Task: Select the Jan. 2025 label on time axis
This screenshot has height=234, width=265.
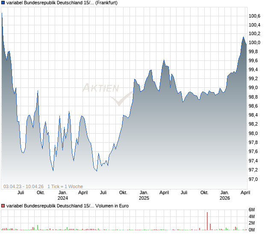Action: pyautogui.click(x=144, y=195)
